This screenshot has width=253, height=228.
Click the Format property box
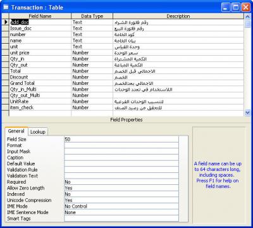[121, 145]
